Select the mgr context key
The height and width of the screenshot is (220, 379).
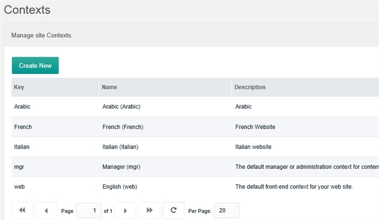click(x=19, y=167)
